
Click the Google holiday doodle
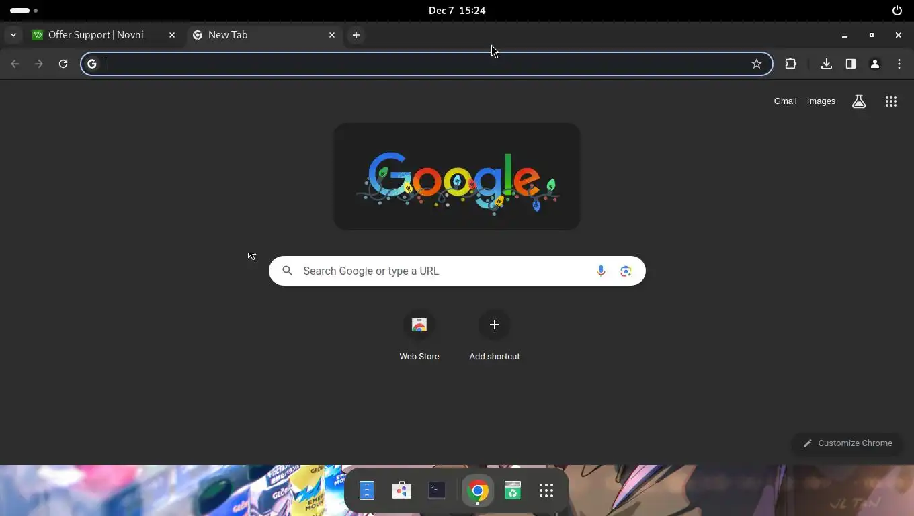click(457, 177)
